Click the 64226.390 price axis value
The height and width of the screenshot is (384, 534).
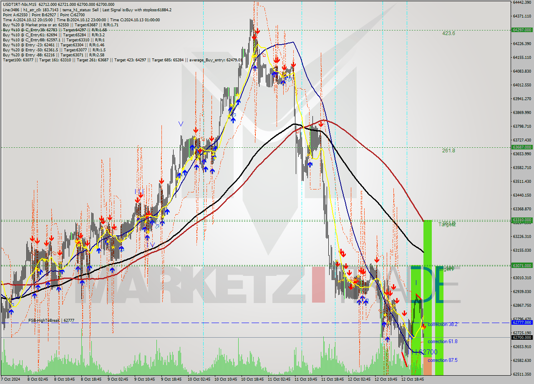521,43
